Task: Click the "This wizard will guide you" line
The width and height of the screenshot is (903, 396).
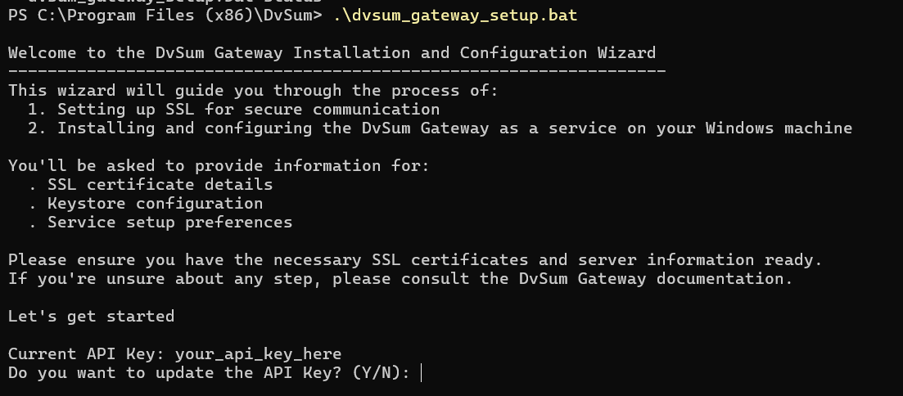Action: click(x=253, y=91)
